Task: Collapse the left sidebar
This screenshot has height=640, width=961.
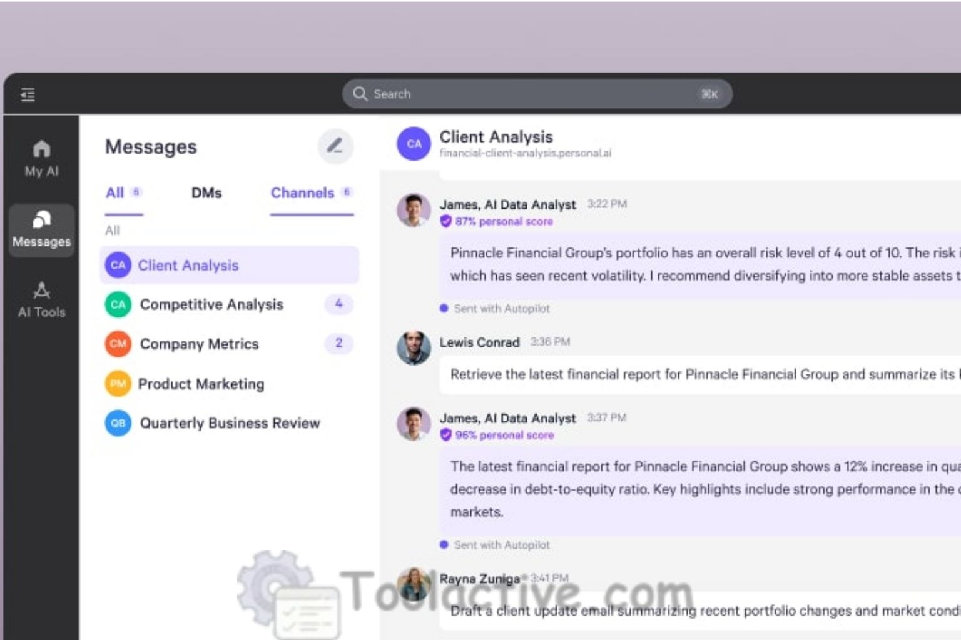Action: point(28,94)
